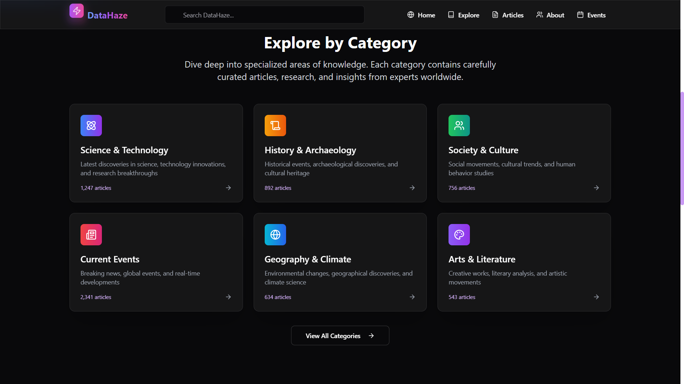Click the Current Events newspaper icon
684x384 pixels.
(x=91, y=235)
